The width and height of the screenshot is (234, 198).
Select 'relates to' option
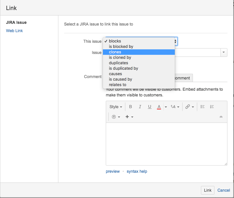tap(118, 85)
